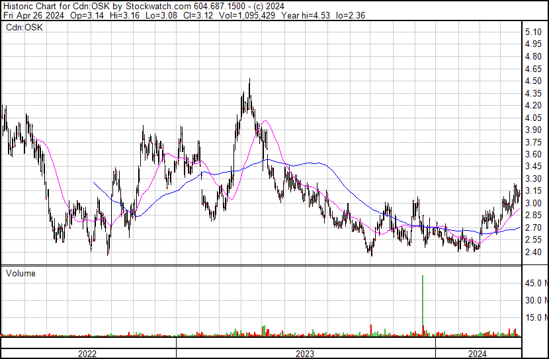
Task: Click the Stockwatch.com text in the chart title
Action: 159,7
